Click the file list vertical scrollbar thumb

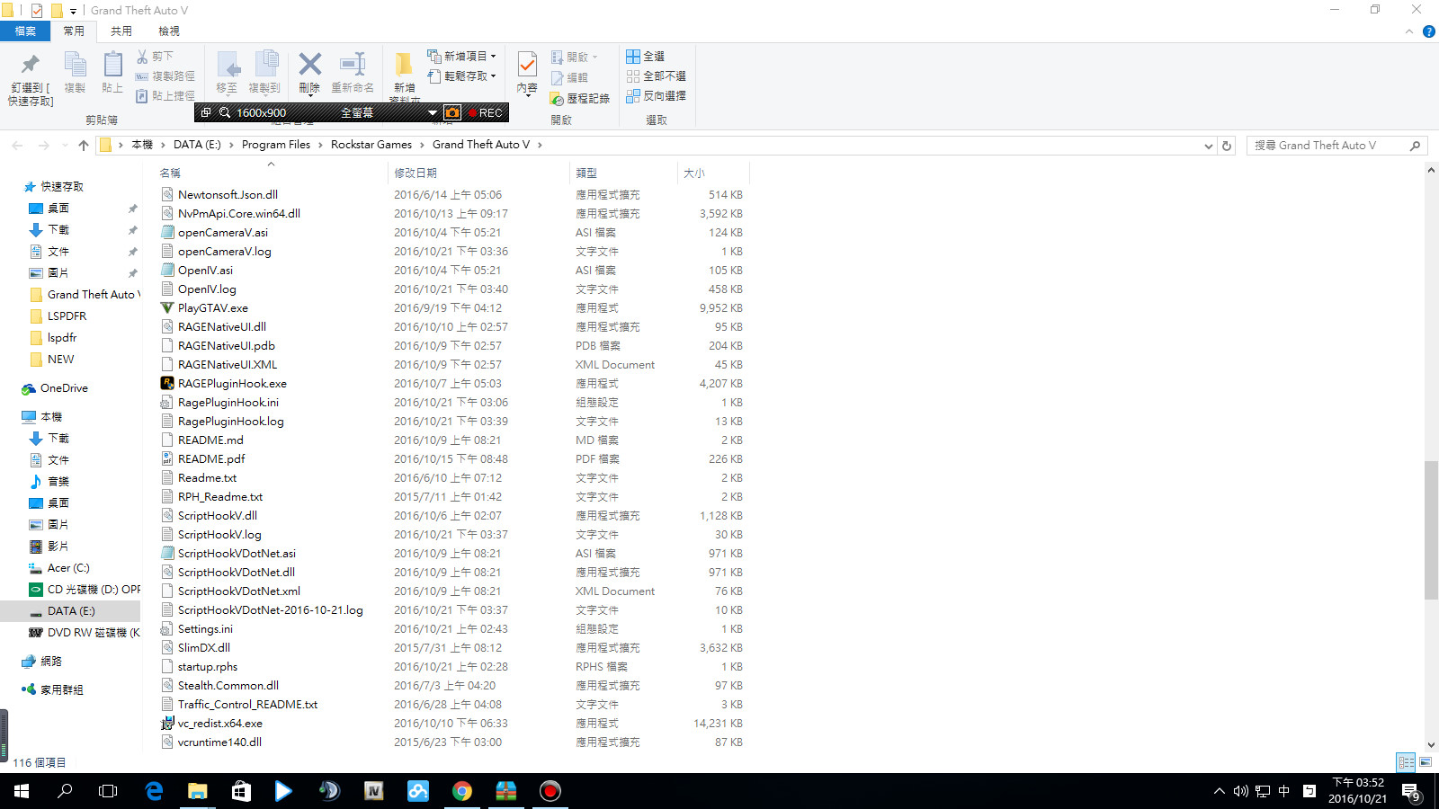(1431, 529)
